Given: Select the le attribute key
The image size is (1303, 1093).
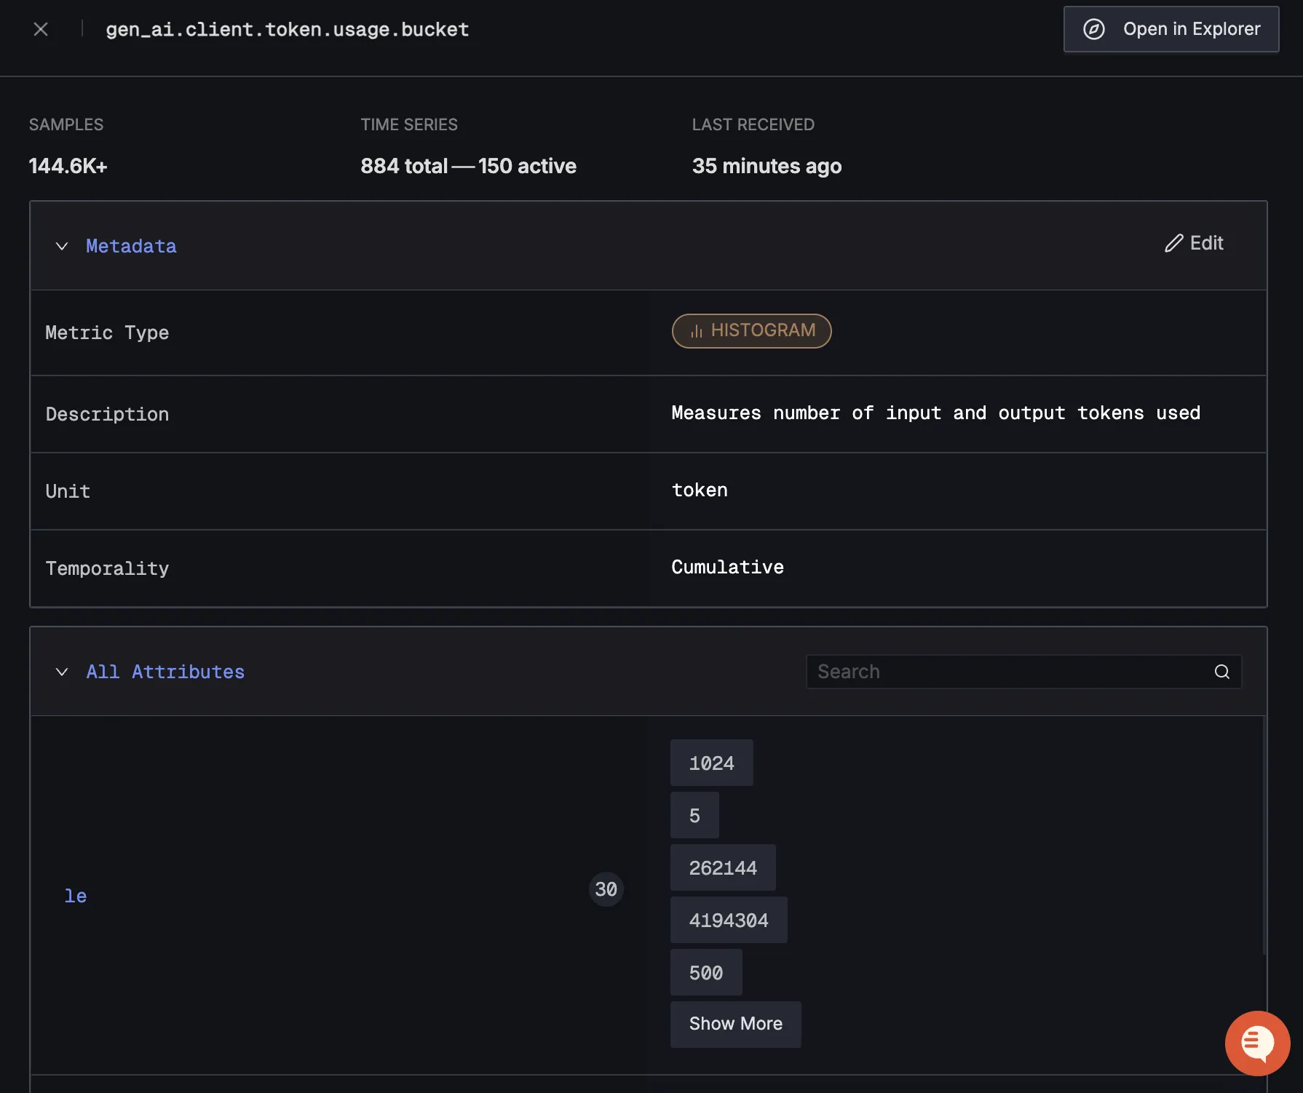Looking at the screenshot, I should coord(76,896).
